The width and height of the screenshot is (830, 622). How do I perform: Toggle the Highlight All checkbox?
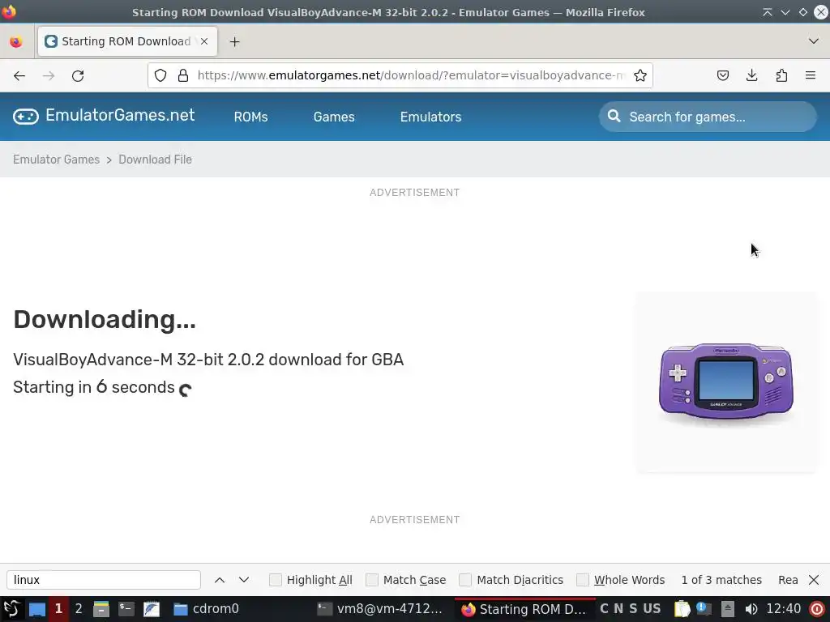(276, 580)
